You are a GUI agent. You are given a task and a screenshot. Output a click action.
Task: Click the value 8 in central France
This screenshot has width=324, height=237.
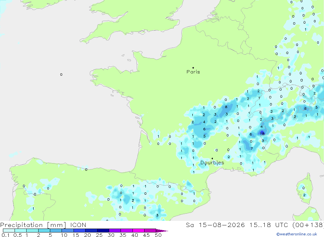point(226,107)
